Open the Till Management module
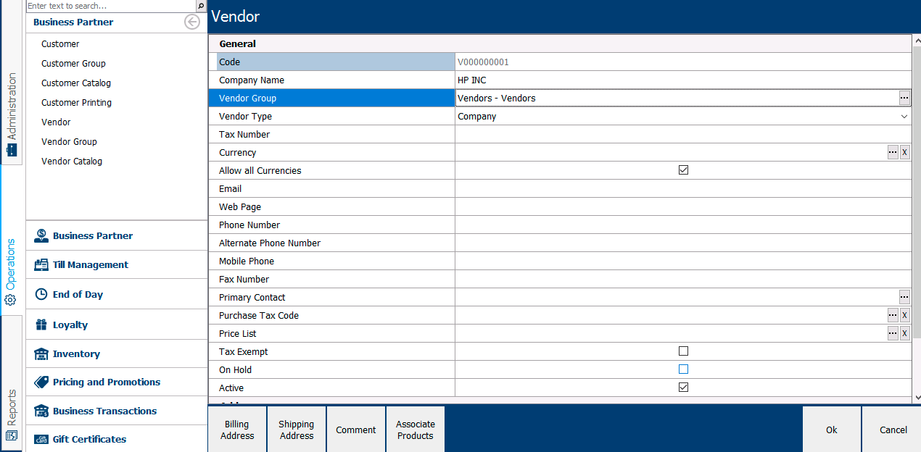 click(117, 265)
